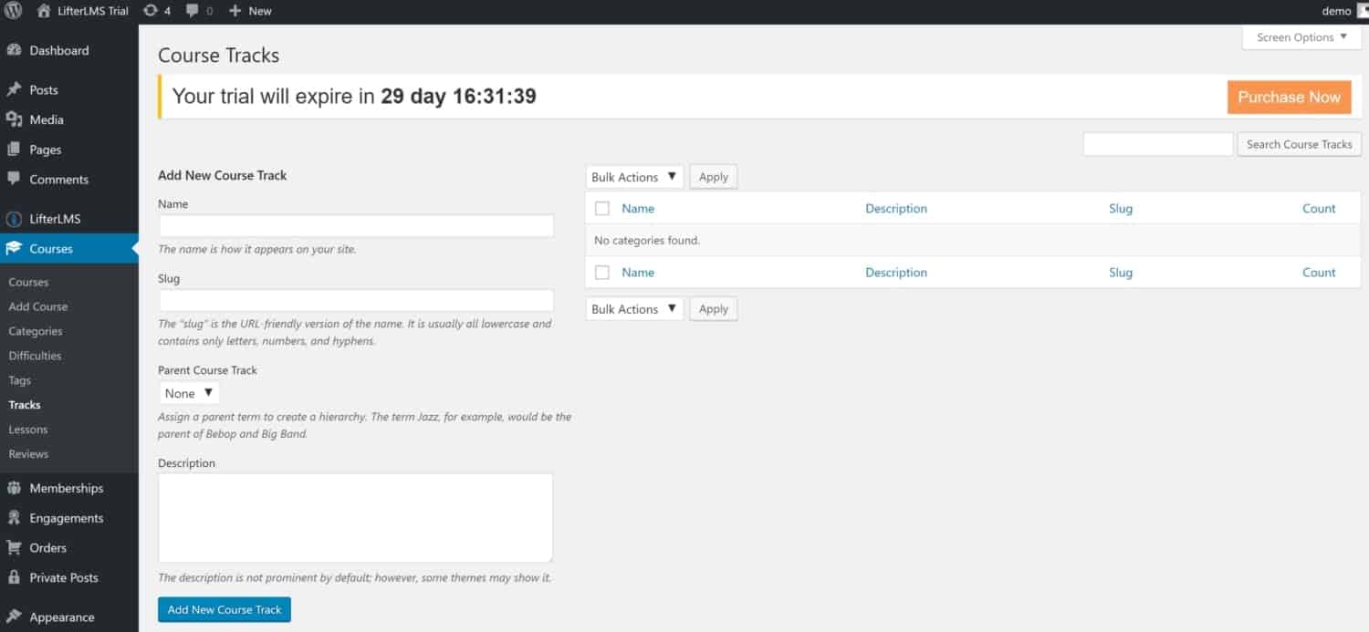Open the Pages menu item
Screen dimensions: 1369x632
46,150
